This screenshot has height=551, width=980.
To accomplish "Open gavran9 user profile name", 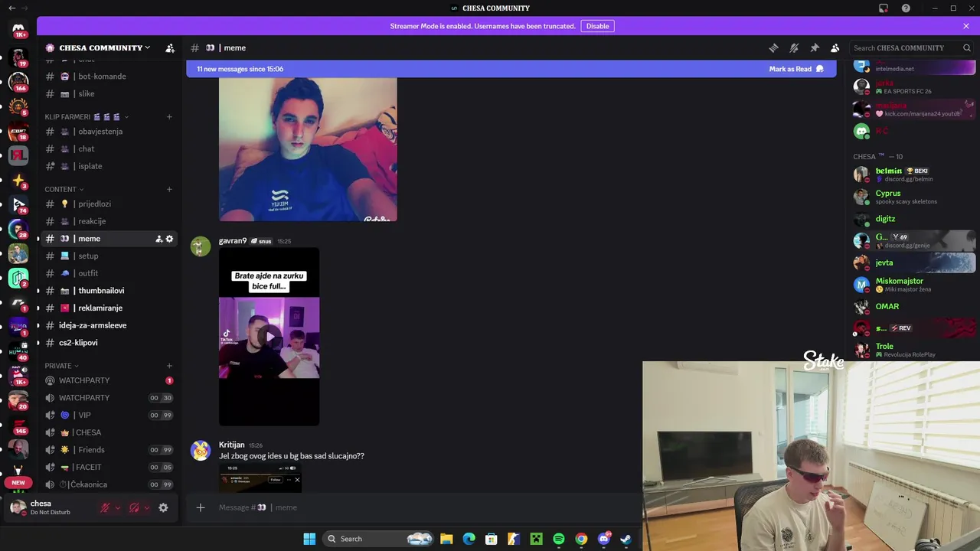I will (x=233, y=240).
